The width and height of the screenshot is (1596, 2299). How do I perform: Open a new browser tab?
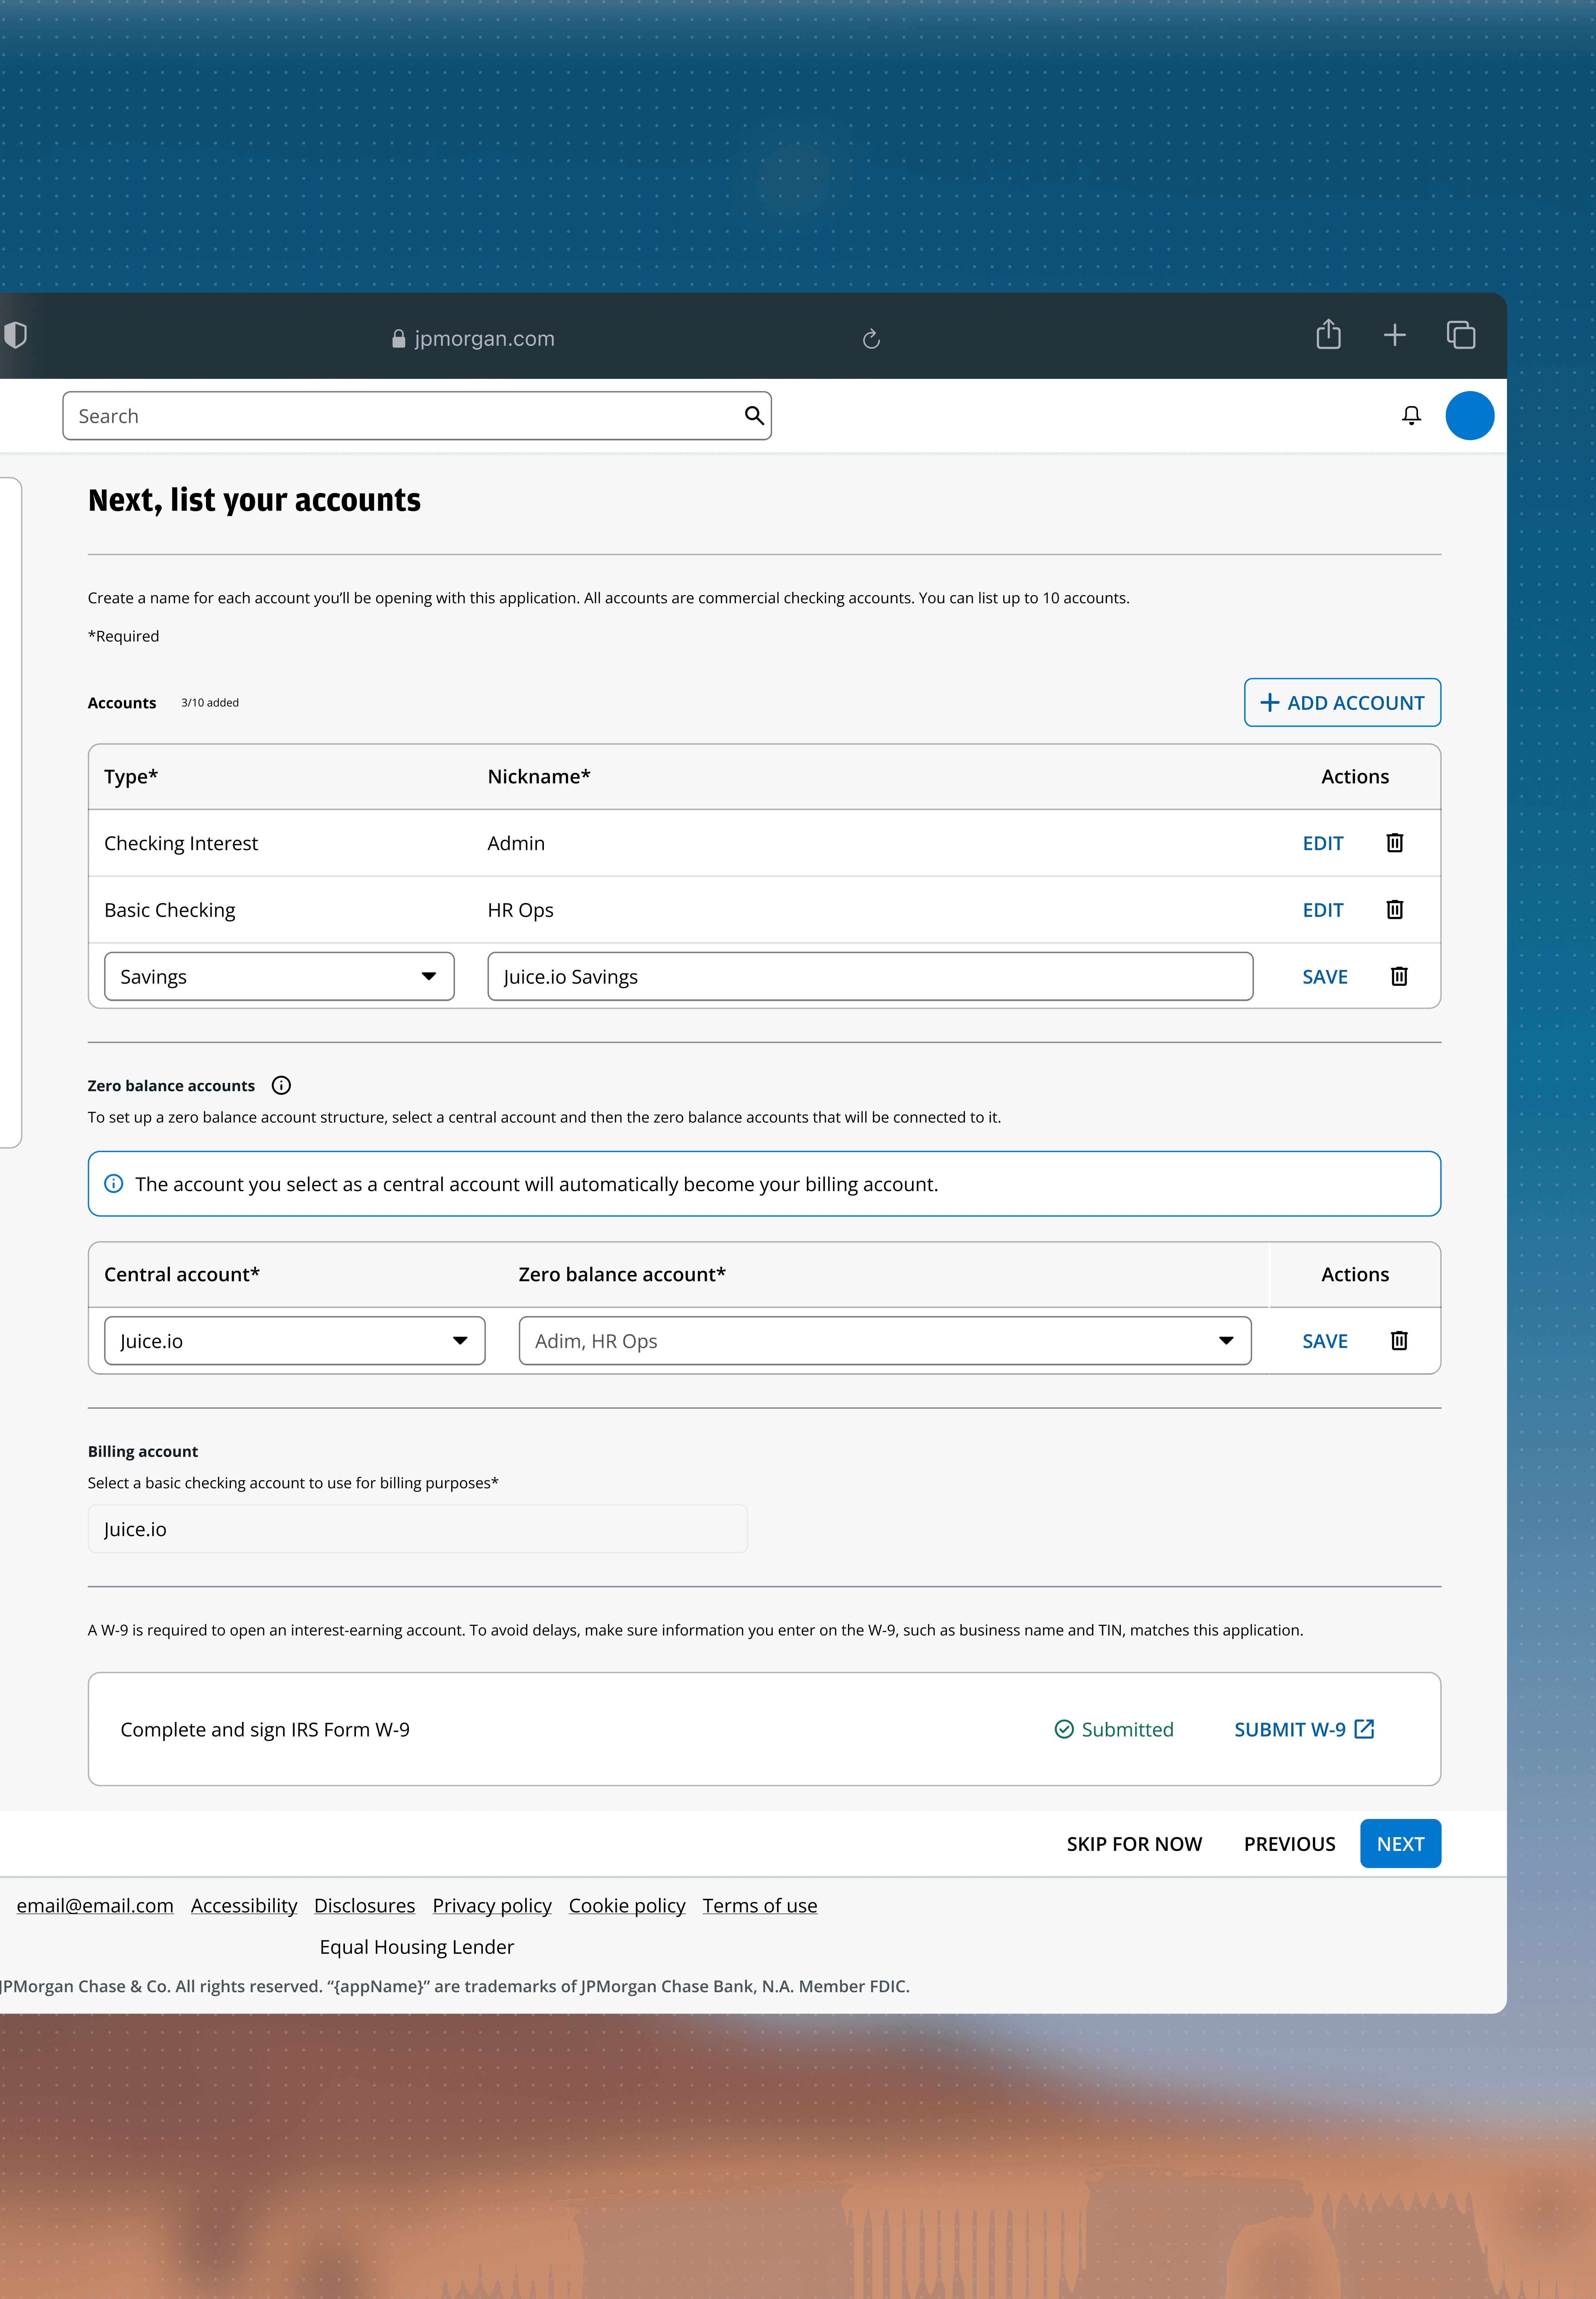[x=1394, y=335]
